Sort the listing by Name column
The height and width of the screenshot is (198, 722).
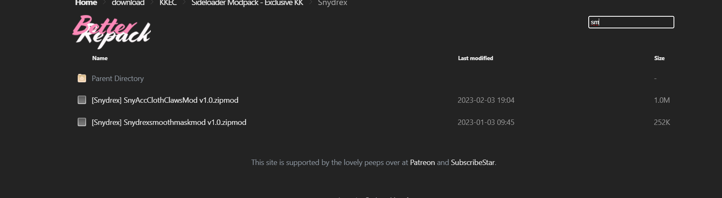click(100, 58)
